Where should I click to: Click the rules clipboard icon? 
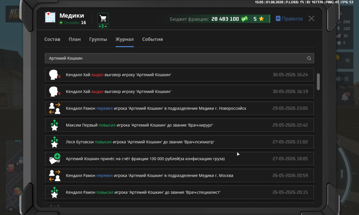[x=278, y=19]
